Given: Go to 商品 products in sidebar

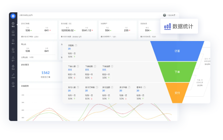Looking at the screenshot, I should [13, 42].
